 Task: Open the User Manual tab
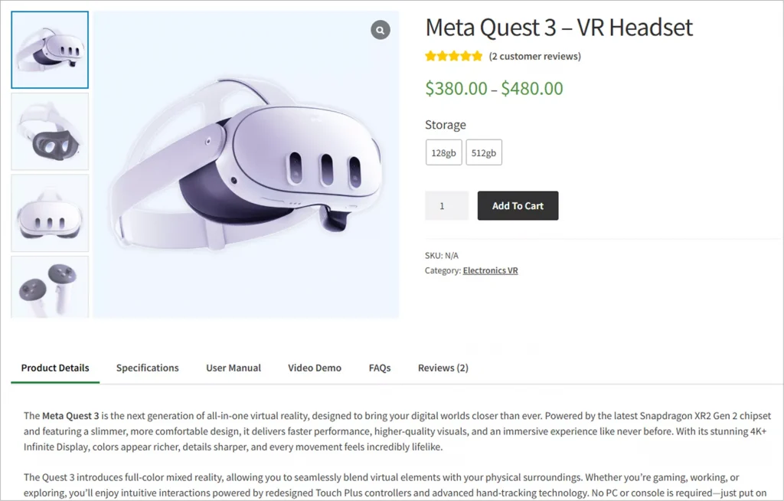234,368
